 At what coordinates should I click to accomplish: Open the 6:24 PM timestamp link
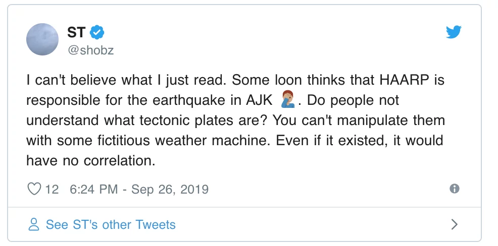94,189
